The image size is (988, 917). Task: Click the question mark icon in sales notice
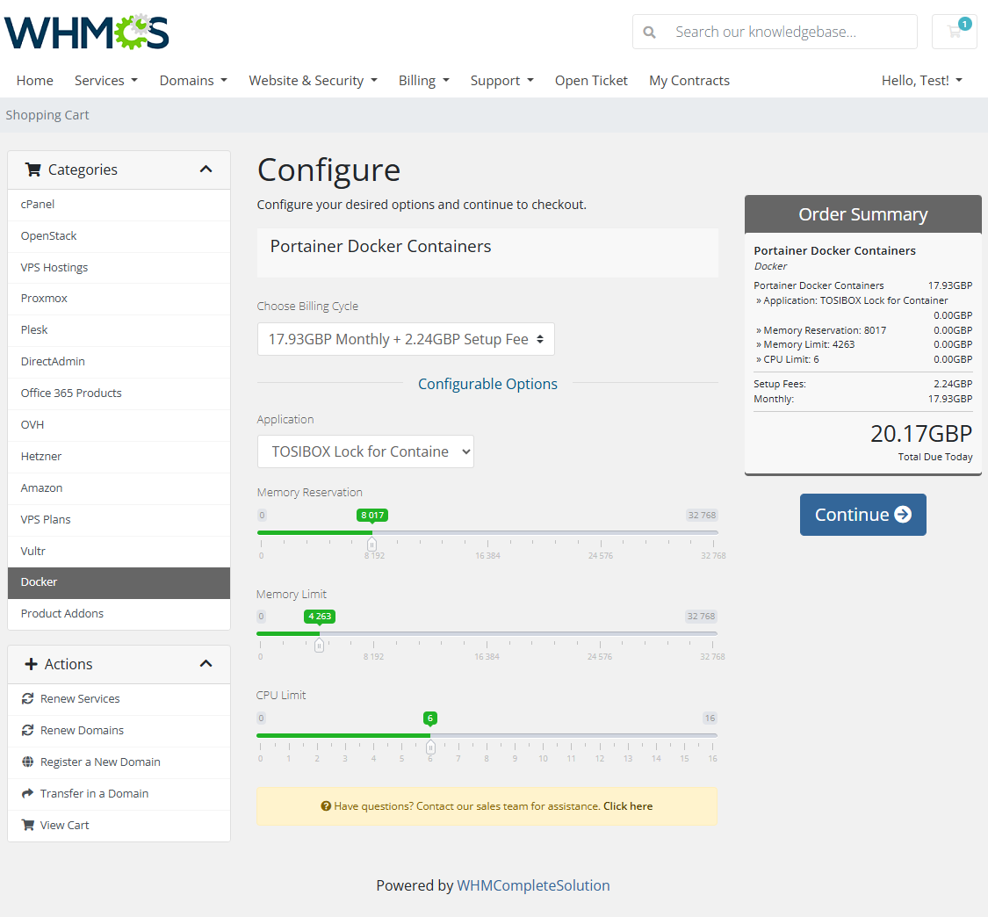point(326,806)
